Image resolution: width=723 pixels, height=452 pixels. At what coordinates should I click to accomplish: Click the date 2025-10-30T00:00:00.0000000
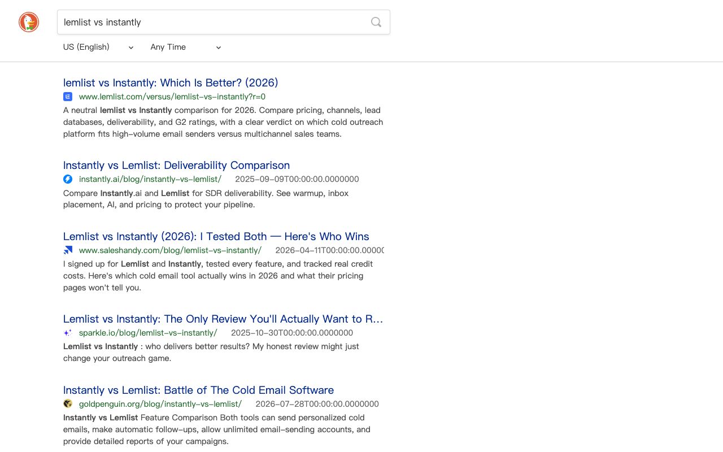(x=292, y=333)
